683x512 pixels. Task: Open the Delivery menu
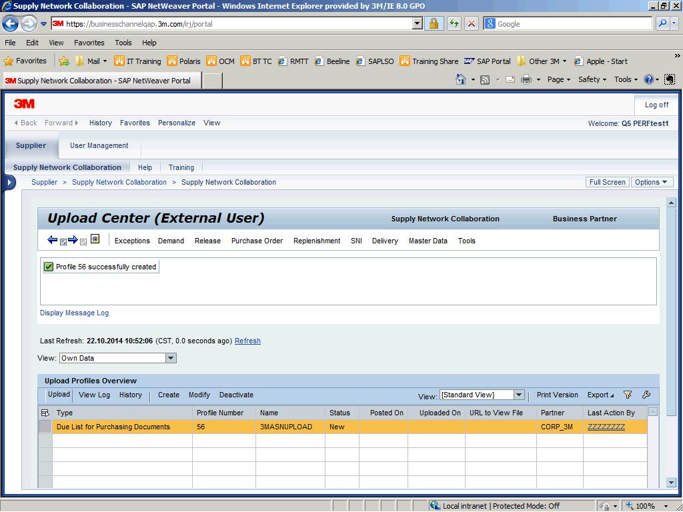(385, 241)
